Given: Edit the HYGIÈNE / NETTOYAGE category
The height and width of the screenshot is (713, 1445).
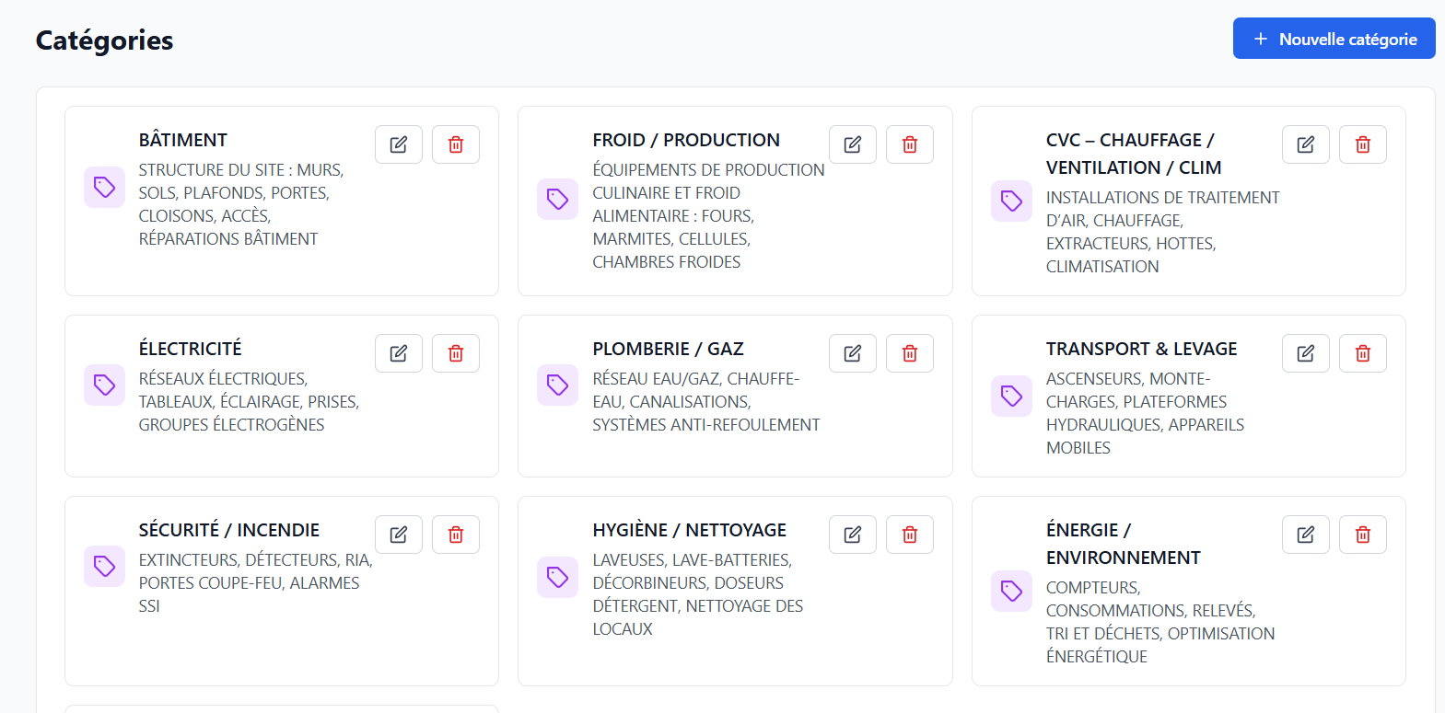Looking at the screenshot, I should [x=853, y=535].
